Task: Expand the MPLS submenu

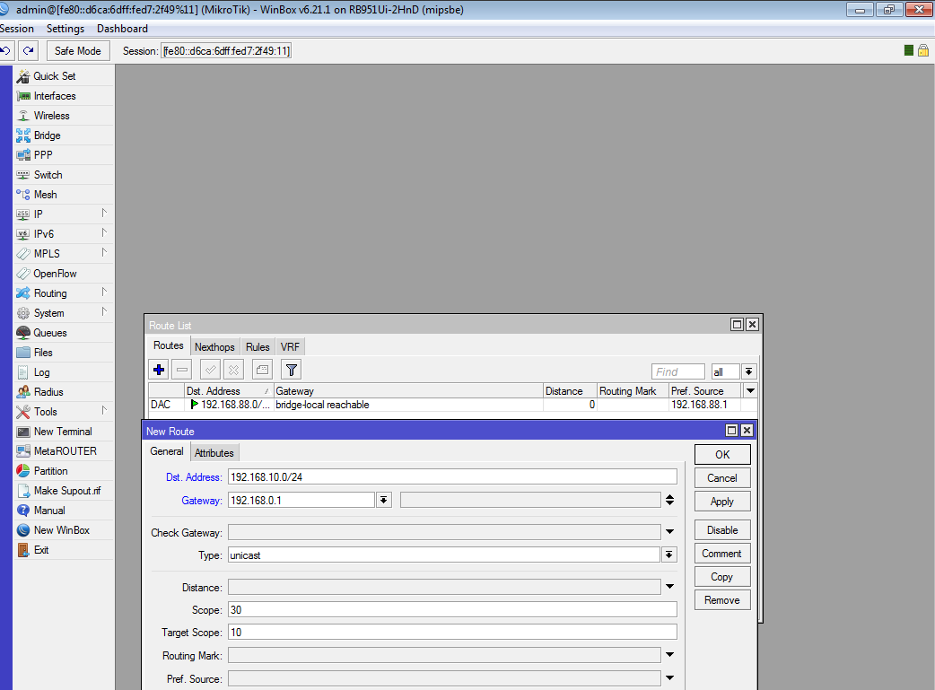Action: [x=104, y=252]
